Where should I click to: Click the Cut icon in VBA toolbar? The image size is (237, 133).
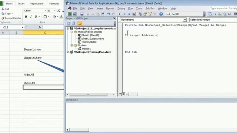coord(88,14)
